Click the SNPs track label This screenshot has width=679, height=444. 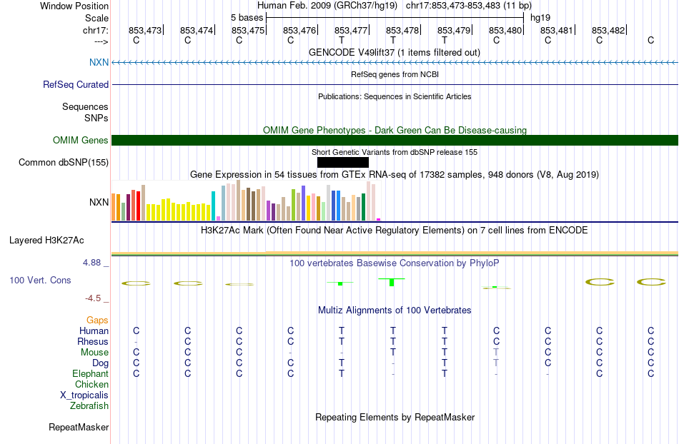pos(96,118)
